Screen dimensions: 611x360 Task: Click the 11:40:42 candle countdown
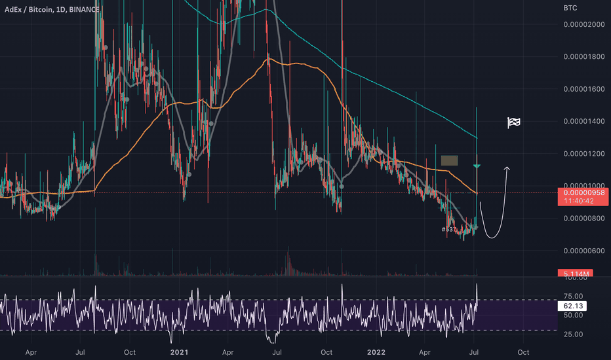pyautogui.click(x=578, y=201)
